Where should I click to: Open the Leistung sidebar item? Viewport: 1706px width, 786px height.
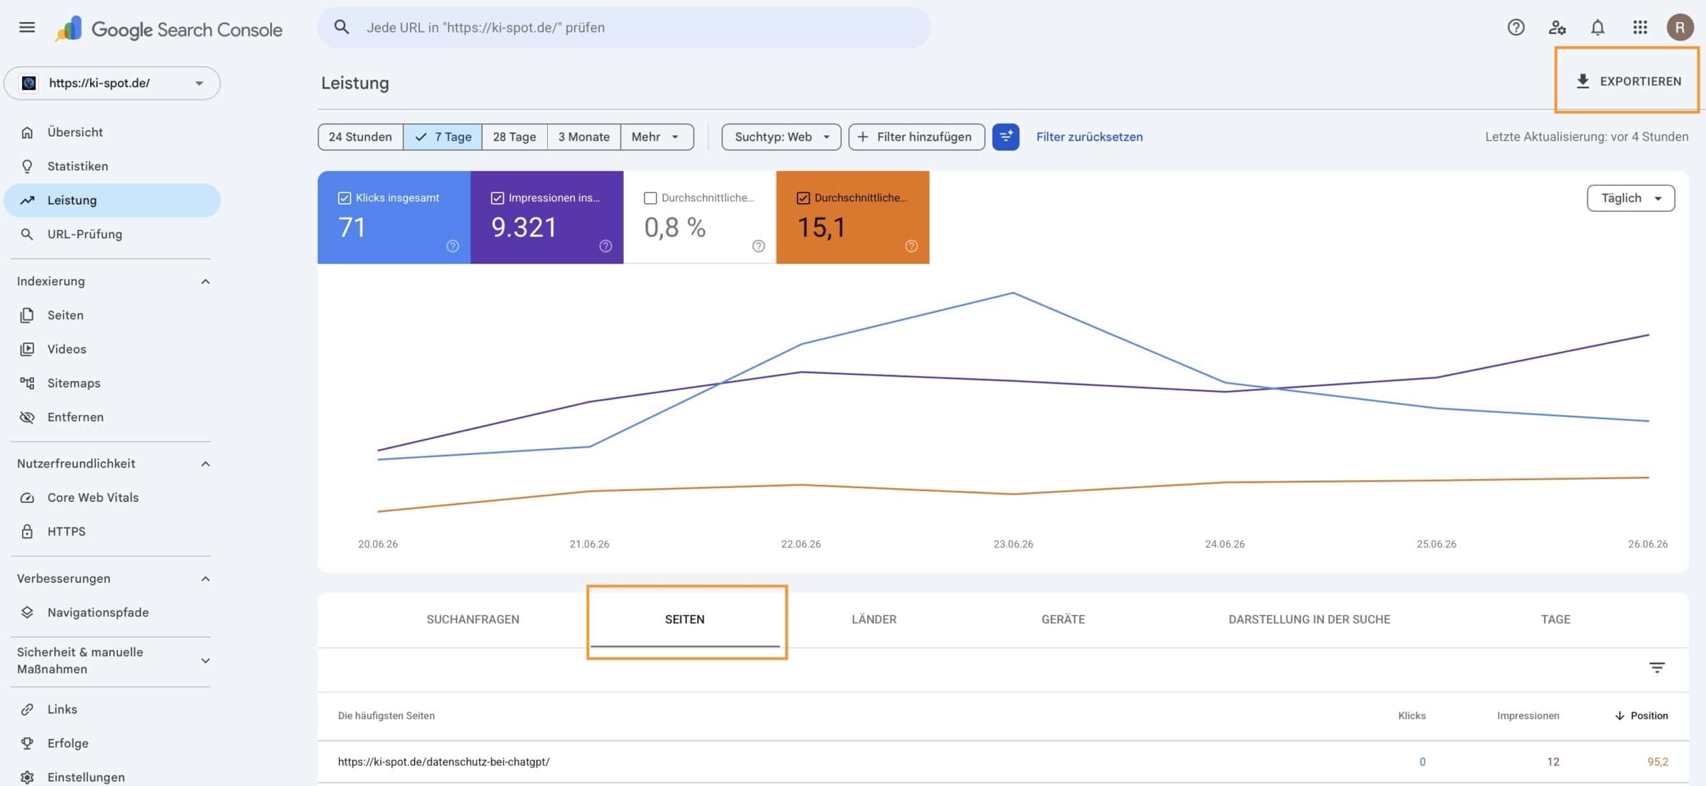112,200
